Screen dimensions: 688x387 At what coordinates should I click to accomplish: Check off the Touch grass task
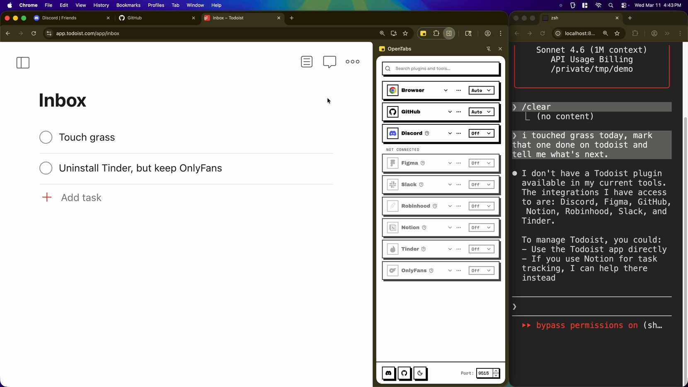46,137
